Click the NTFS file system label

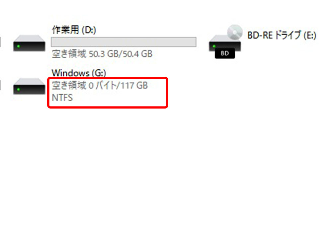coord(62,98)
